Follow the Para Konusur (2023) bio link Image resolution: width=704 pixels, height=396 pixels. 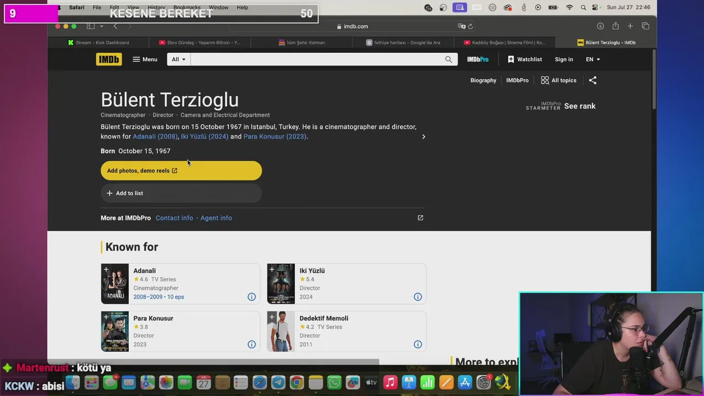click(x=275, y=136)
